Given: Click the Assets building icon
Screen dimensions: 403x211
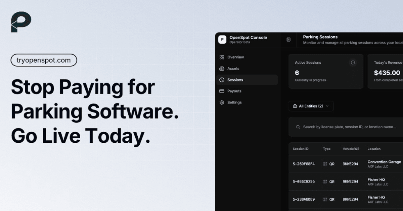Looking at the screenshot, I should (222, 69).
